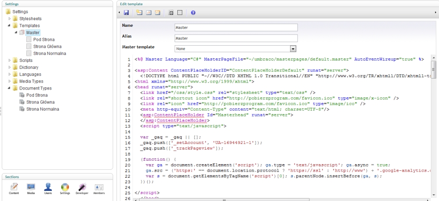Click the Pod Strona template page icon
Image resolution: width=439 pixels, height=201 pixels.
click(x=29, y=39)
